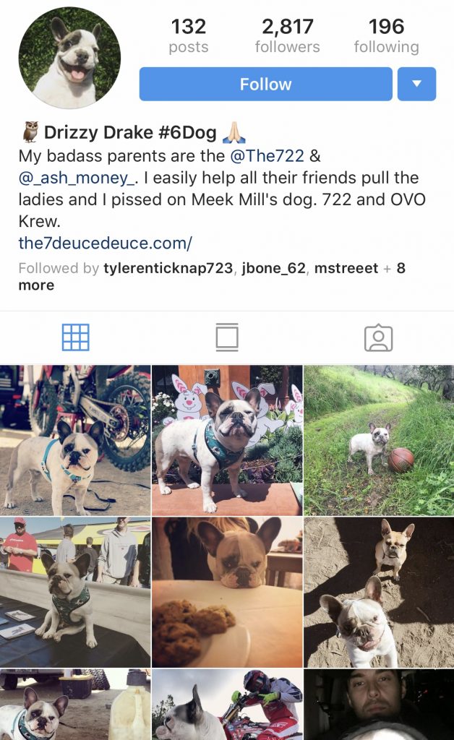Screen dimensions: 454x740
Task: Switch to grid view icon
Action: click(75, 337)
